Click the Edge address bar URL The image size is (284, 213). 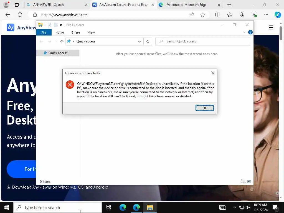64,15
